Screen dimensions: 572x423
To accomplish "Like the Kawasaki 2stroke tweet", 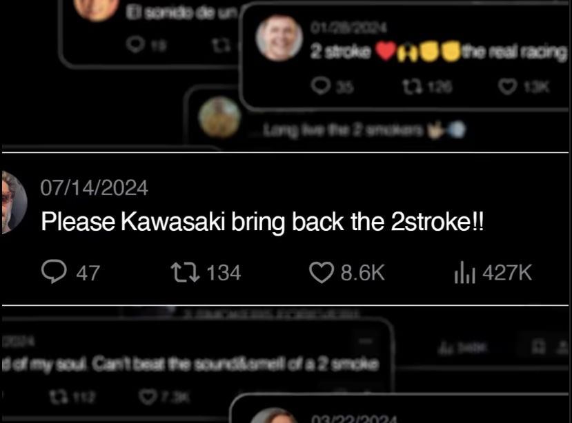I will coord(322,272).
